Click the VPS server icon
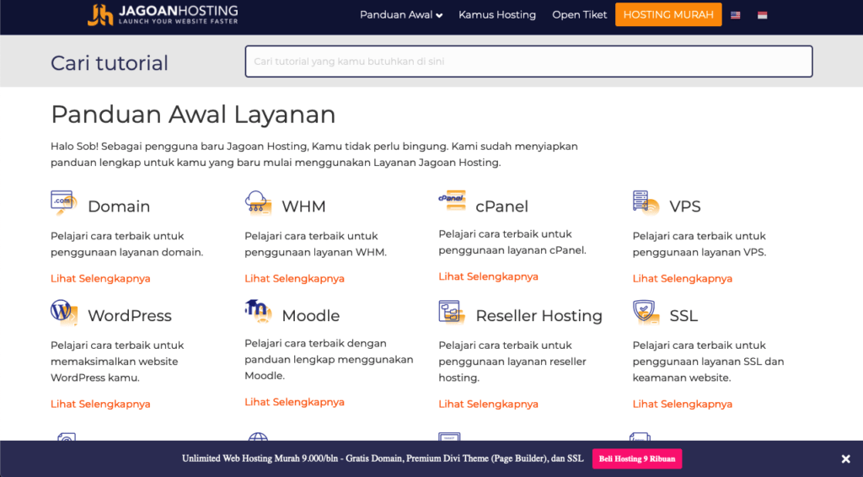863x477 pixels. 646,203
